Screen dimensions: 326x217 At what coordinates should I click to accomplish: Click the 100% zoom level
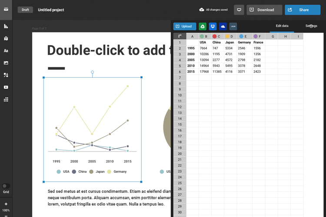coord(6,210)
